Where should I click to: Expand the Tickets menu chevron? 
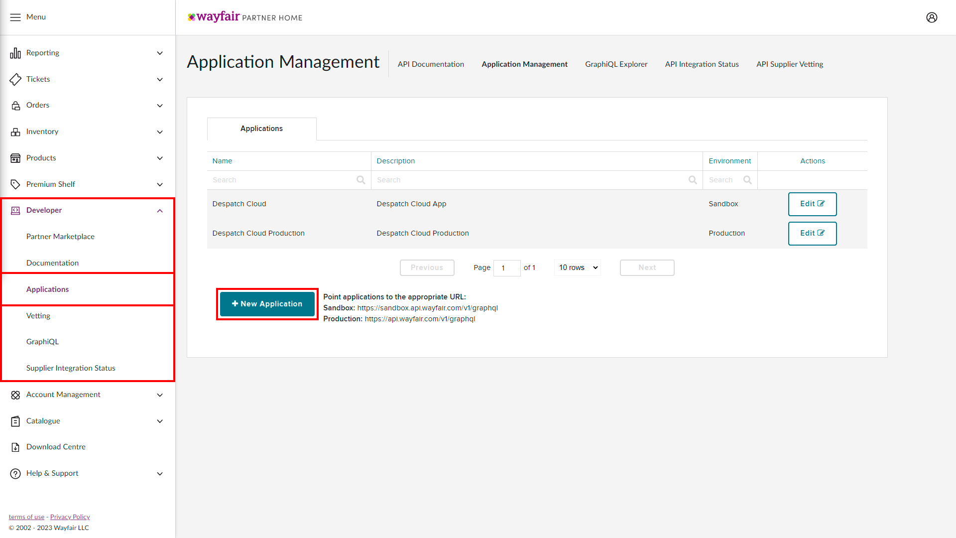[x=160, y=80]
